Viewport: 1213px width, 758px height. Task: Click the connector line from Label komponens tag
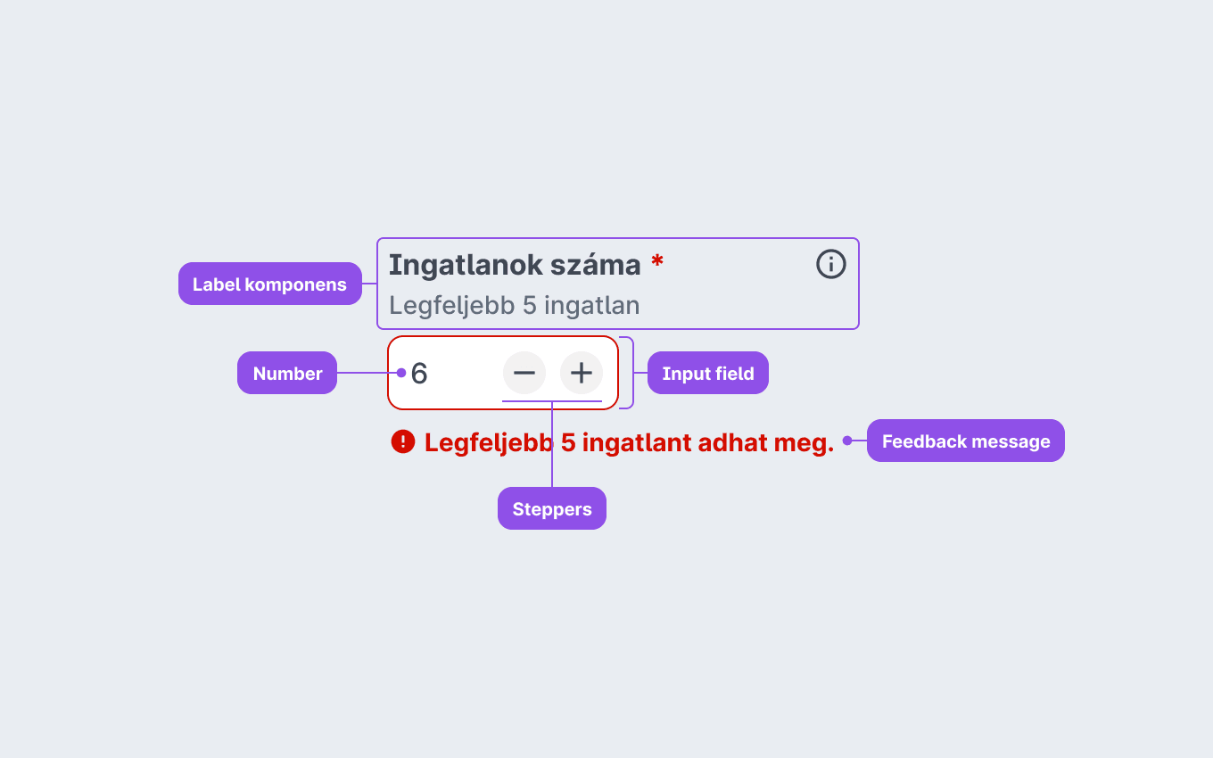[x=369, y=284]
